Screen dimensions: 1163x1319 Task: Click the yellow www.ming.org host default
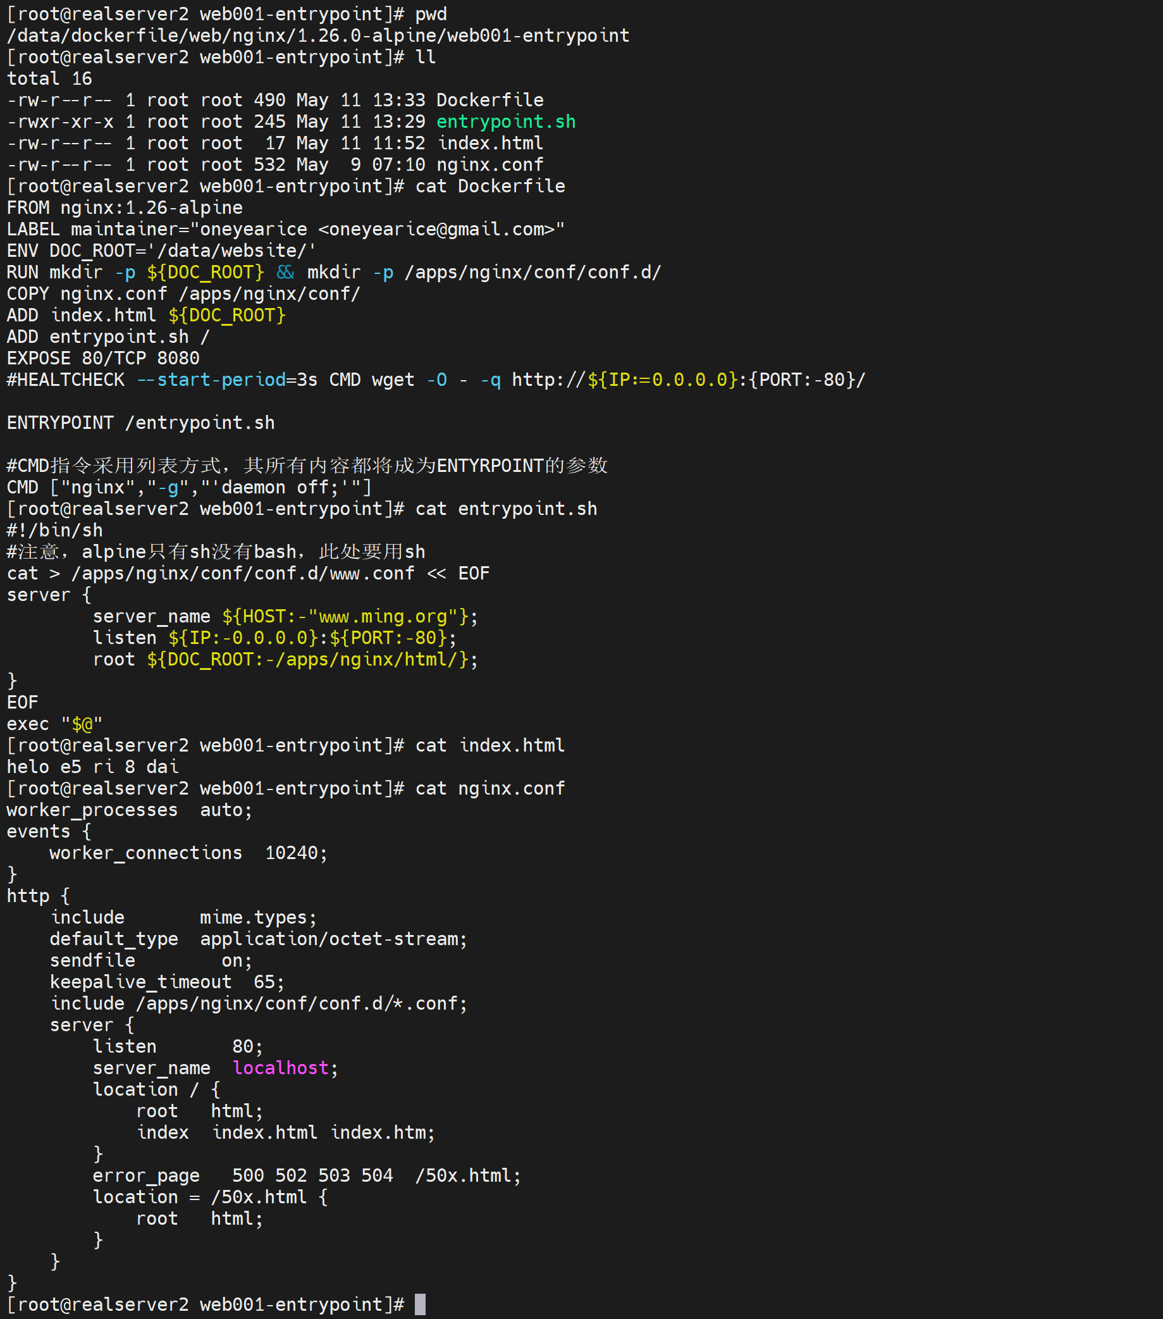(x=384, y=616)
